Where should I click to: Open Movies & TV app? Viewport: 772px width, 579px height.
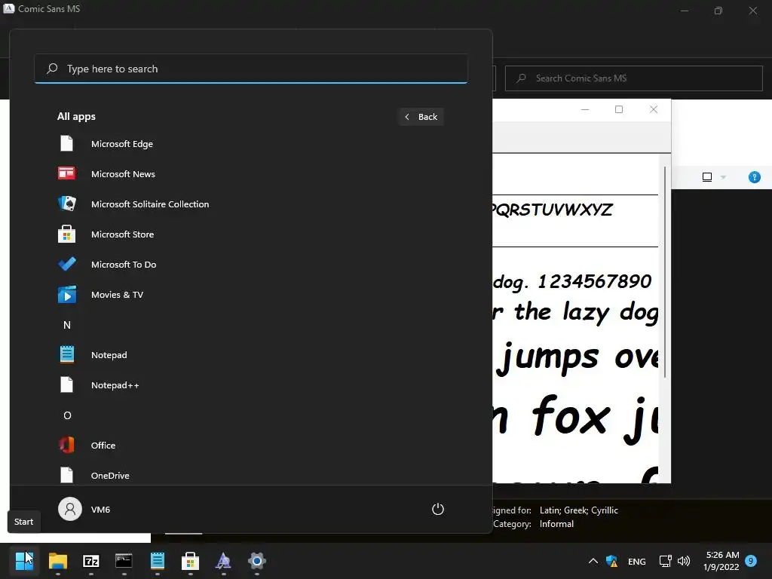tap(250, 295)
